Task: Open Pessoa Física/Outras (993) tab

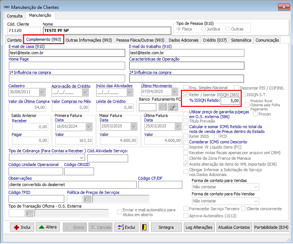Action: [140, 40]
